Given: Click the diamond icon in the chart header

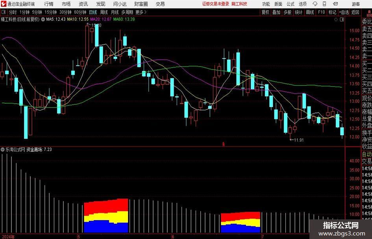Looking at the screenshot, I should pyautogui.click(x=336, y=19).
